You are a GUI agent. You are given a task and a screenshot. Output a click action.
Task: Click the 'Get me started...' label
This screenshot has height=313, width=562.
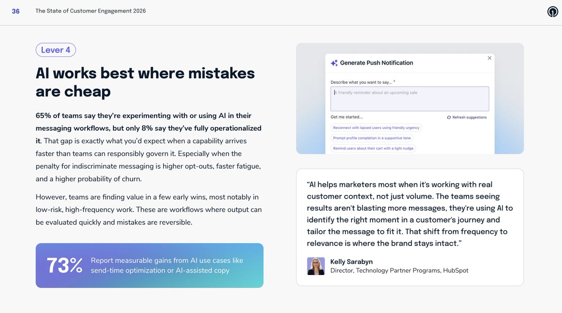[346, 117]
